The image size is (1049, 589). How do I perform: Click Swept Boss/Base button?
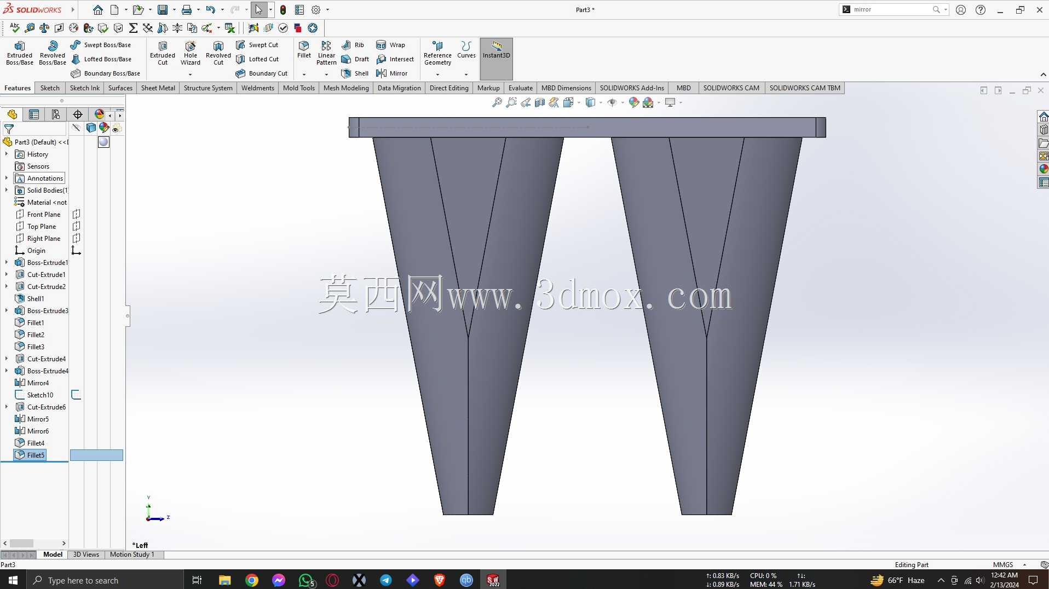(101, 45)
